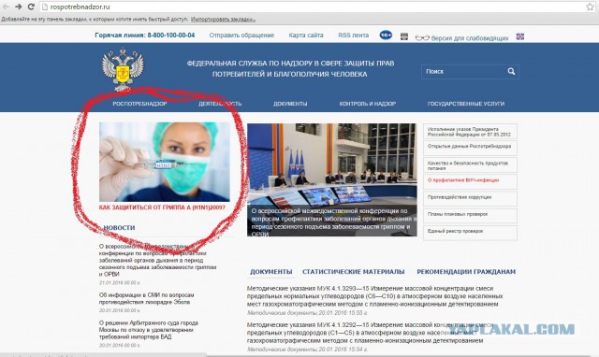This screenshot has width=599, height=357.
Task: Open Открытые данные Роспотребнадзора sidebar link
Action: (470, 148)
